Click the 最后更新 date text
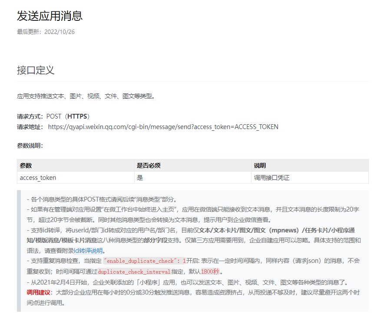Image resolution: width=377 pixels, height=318 pixels. point(46,32)
